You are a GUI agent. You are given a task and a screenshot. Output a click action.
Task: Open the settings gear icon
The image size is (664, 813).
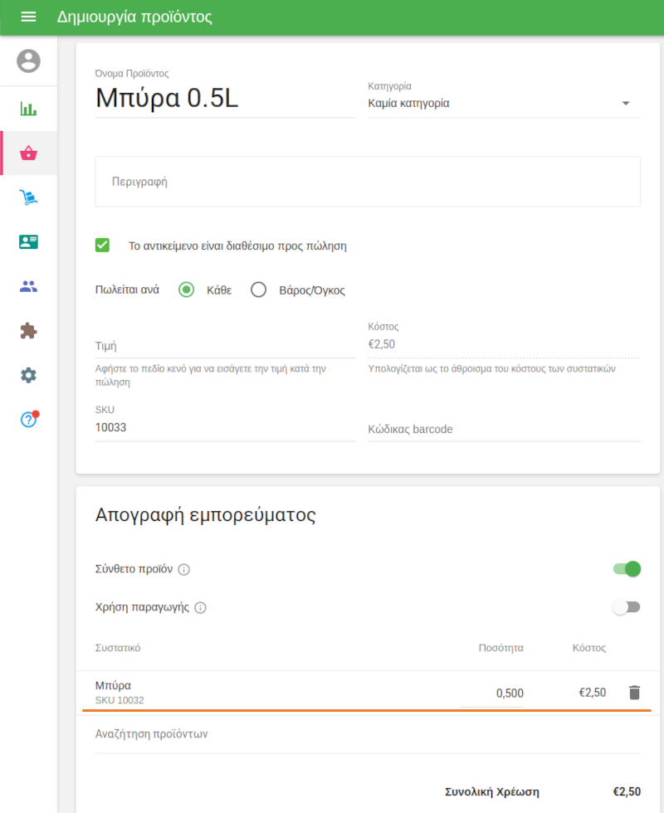(28, 375)
